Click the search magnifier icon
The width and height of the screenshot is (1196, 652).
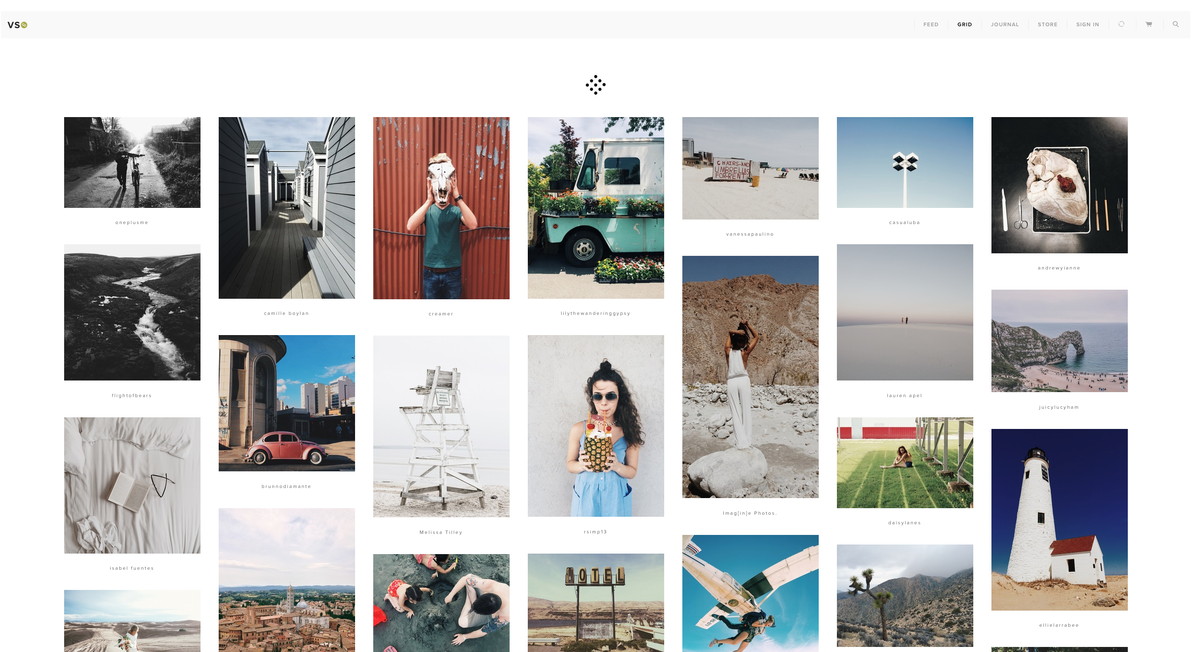click(x=1175, y=24)
